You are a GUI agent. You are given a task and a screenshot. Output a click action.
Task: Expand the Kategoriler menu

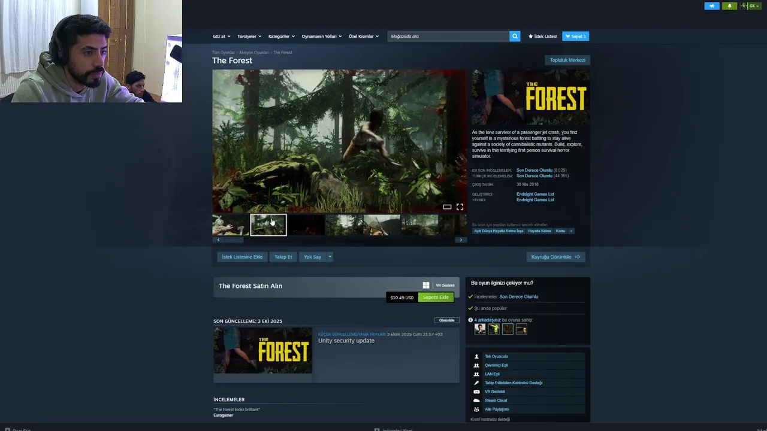click(x=281, y=37)
